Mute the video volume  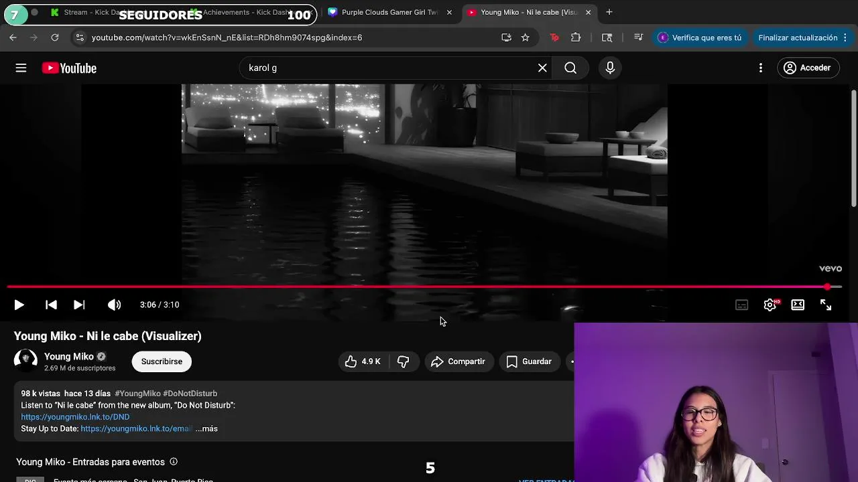pos(115,305)
